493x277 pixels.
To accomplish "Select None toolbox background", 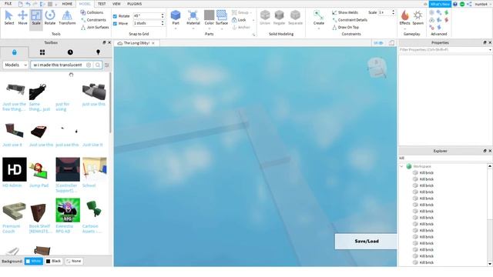I will tap(74, 261).
